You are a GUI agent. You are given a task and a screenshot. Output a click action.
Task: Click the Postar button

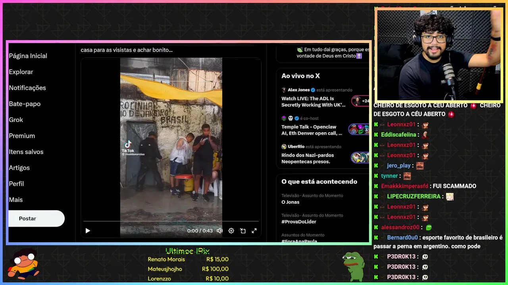(36, 218)
